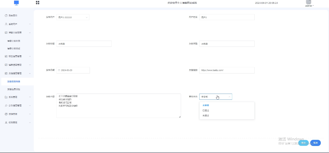This screenshot has width=329, height=153.
Task: Click the clock icon beside 后台首页
Action: click(6, 16)
